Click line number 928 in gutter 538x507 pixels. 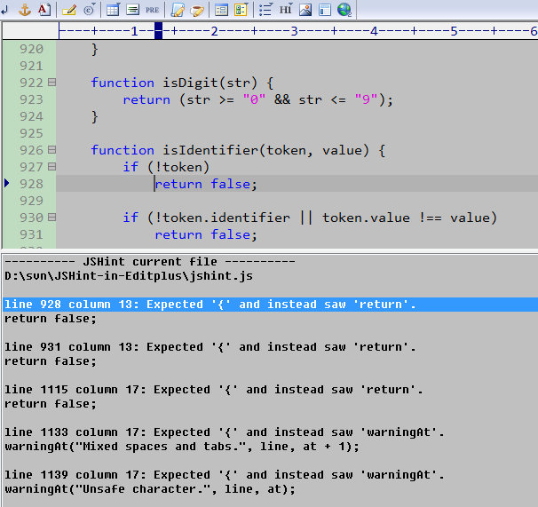pos(31,184)
